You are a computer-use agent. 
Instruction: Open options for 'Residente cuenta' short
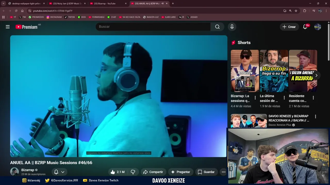(313, 98)
